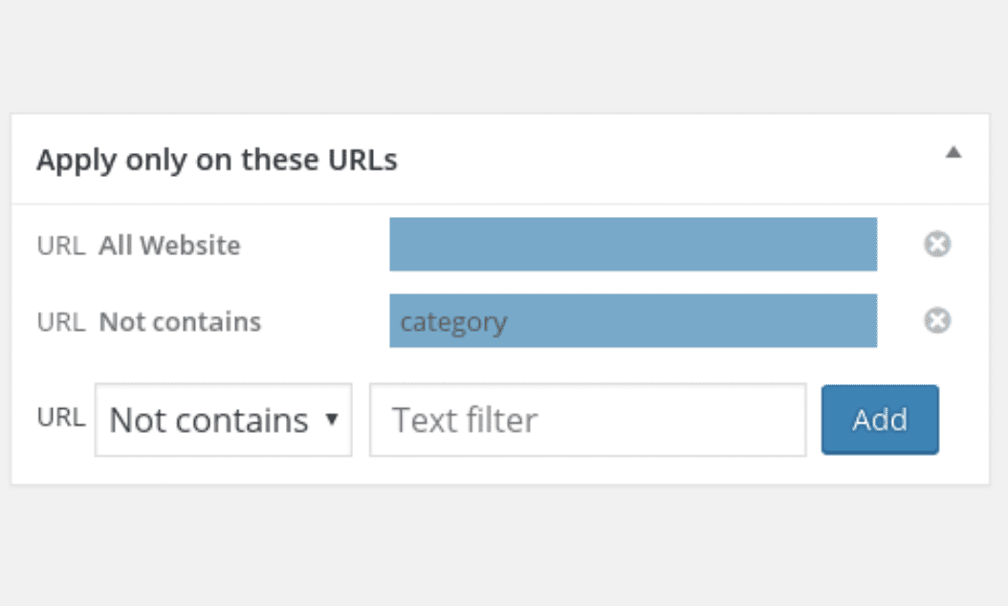Toggle the panel using the header triangle icon
Image resolution: width=1008 pixels, height=606 pixels.
tap(953, 152)
